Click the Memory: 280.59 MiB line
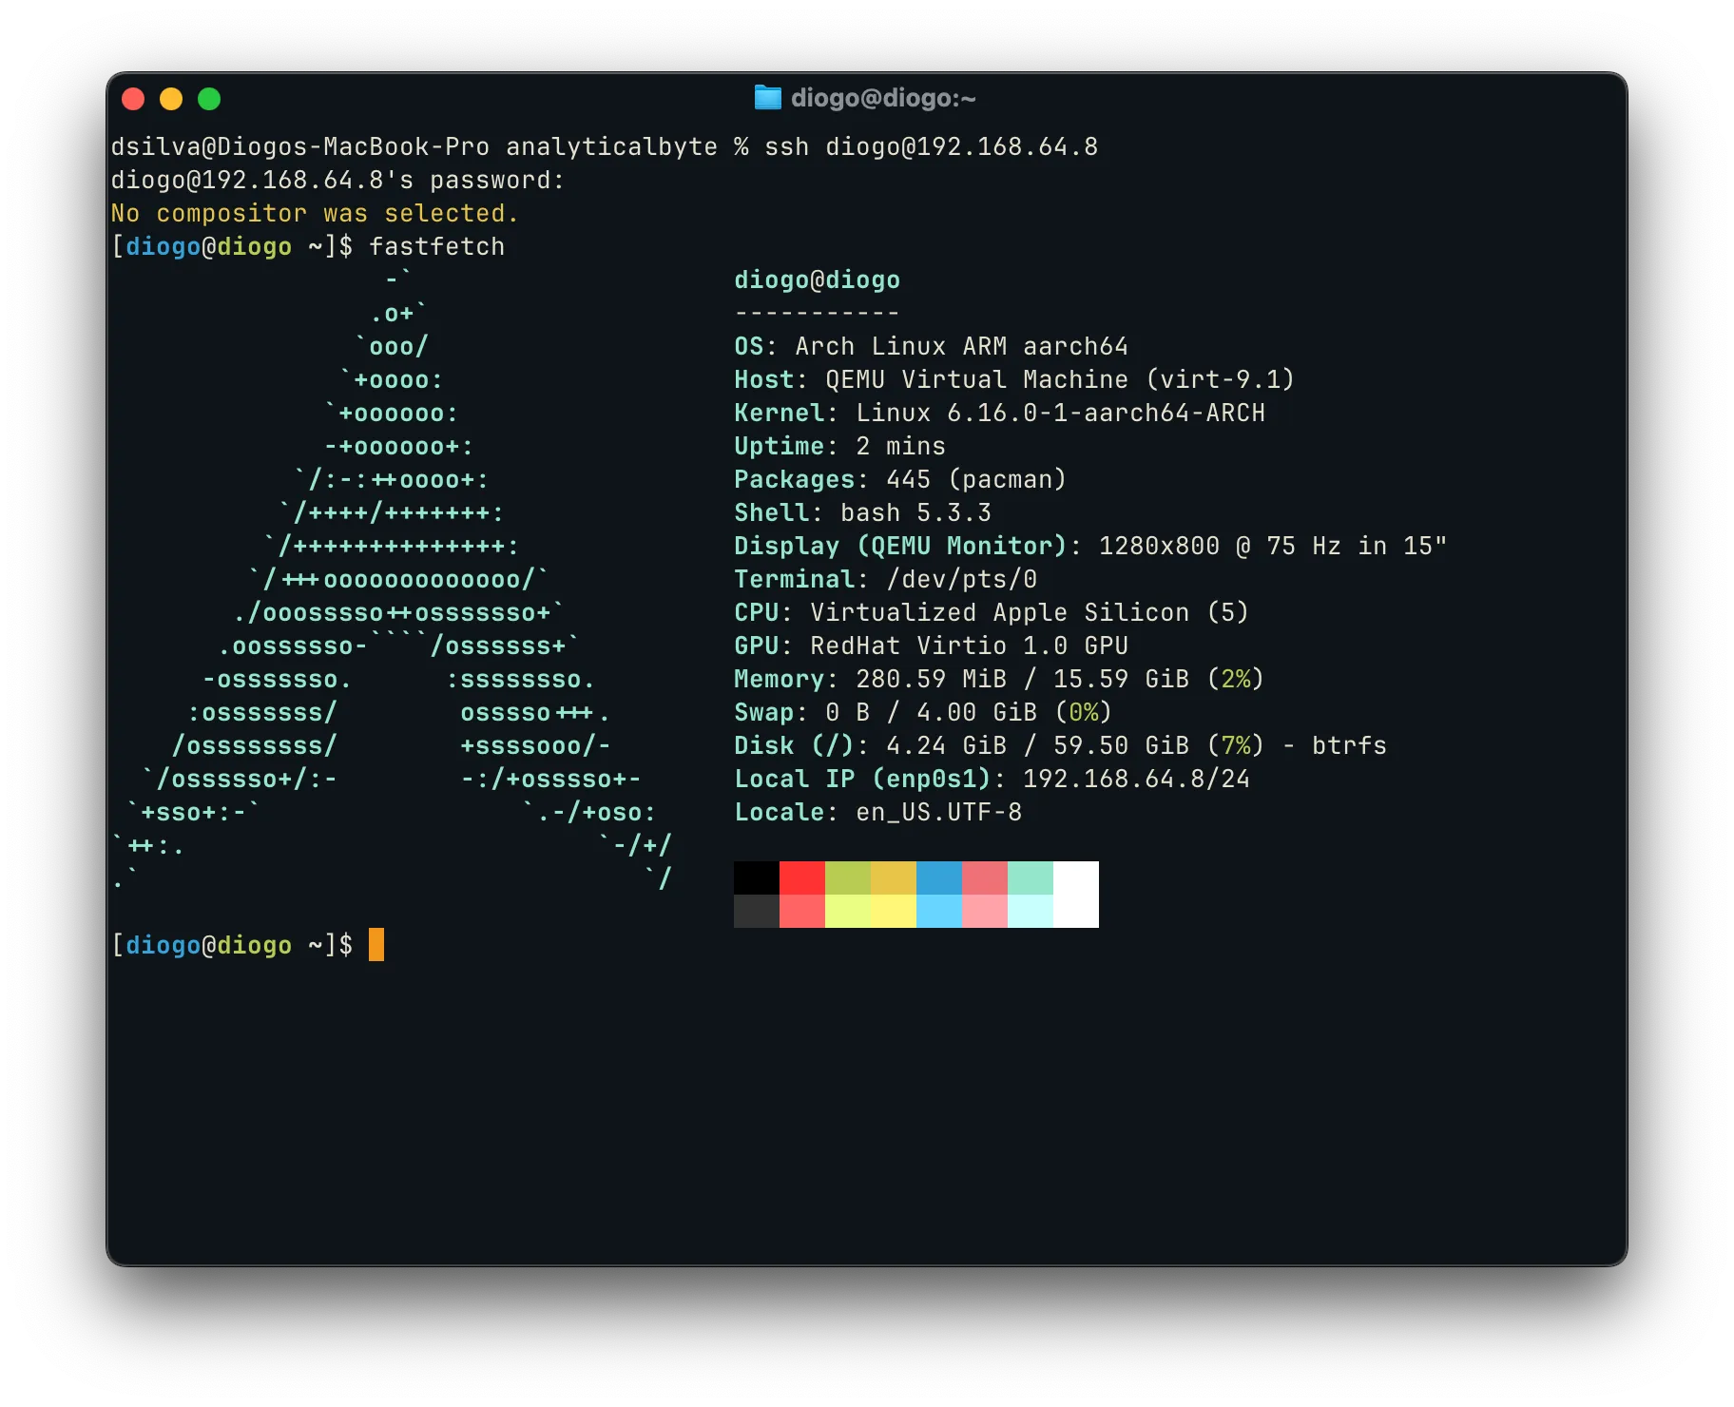Viewport: 1734px width, 1407px height. tap(999, 680)
